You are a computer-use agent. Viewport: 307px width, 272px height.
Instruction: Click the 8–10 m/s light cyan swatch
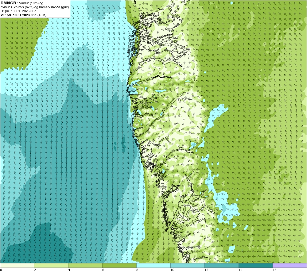153,265
